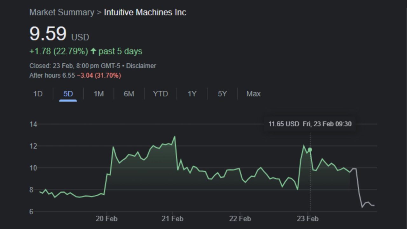Click the 20 Feb axis label
The image size is (407, 229).
pos(107,219)
